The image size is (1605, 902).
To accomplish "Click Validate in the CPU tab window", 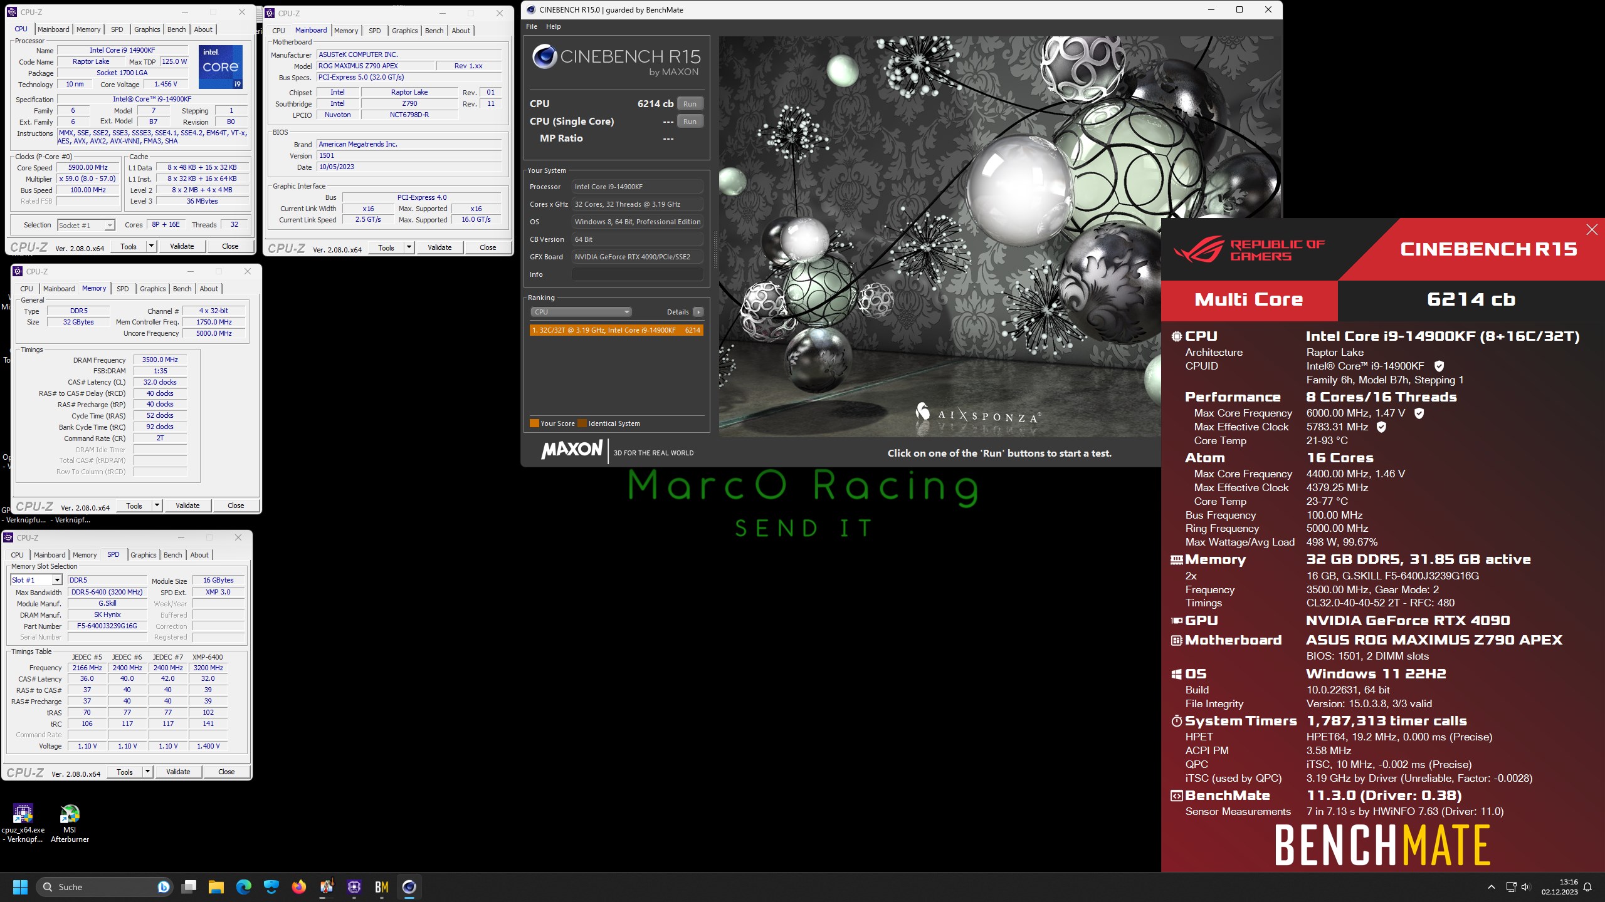I will tap(182, 246).
